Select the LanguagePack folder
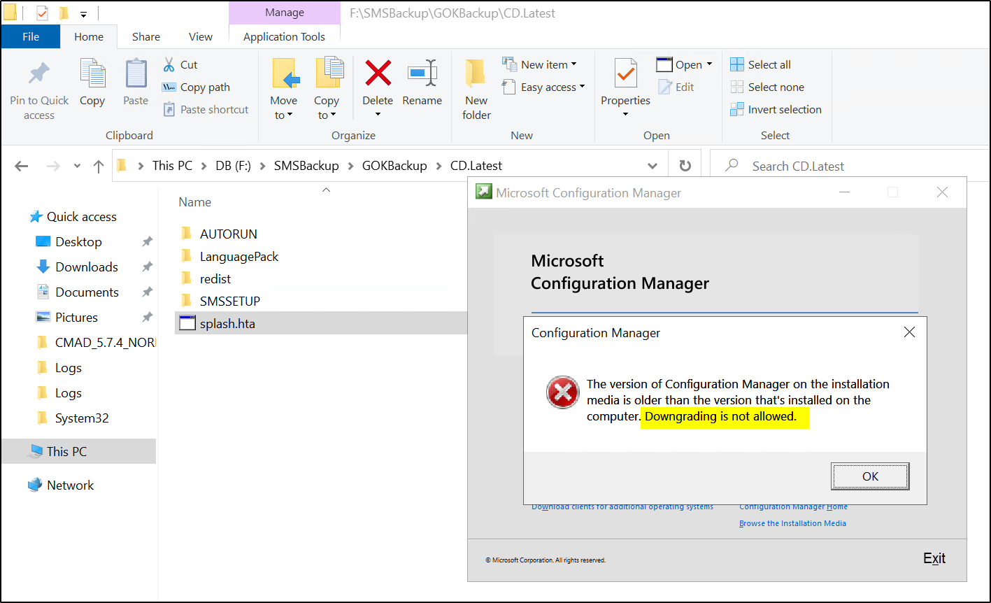Viewport: 991px width, 603px height. tap(239, 257)
